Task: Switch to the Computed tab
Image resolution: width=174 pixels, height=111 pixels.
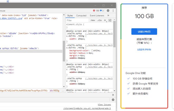Action: coord(81,16)
